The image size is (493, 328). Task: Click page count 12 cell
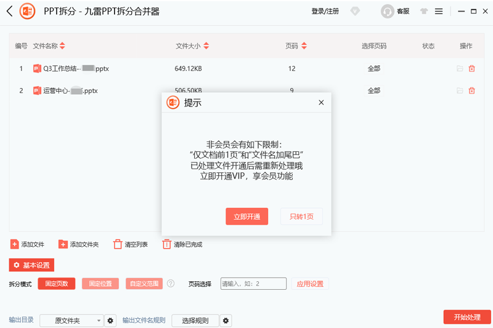tap(291, 68)
